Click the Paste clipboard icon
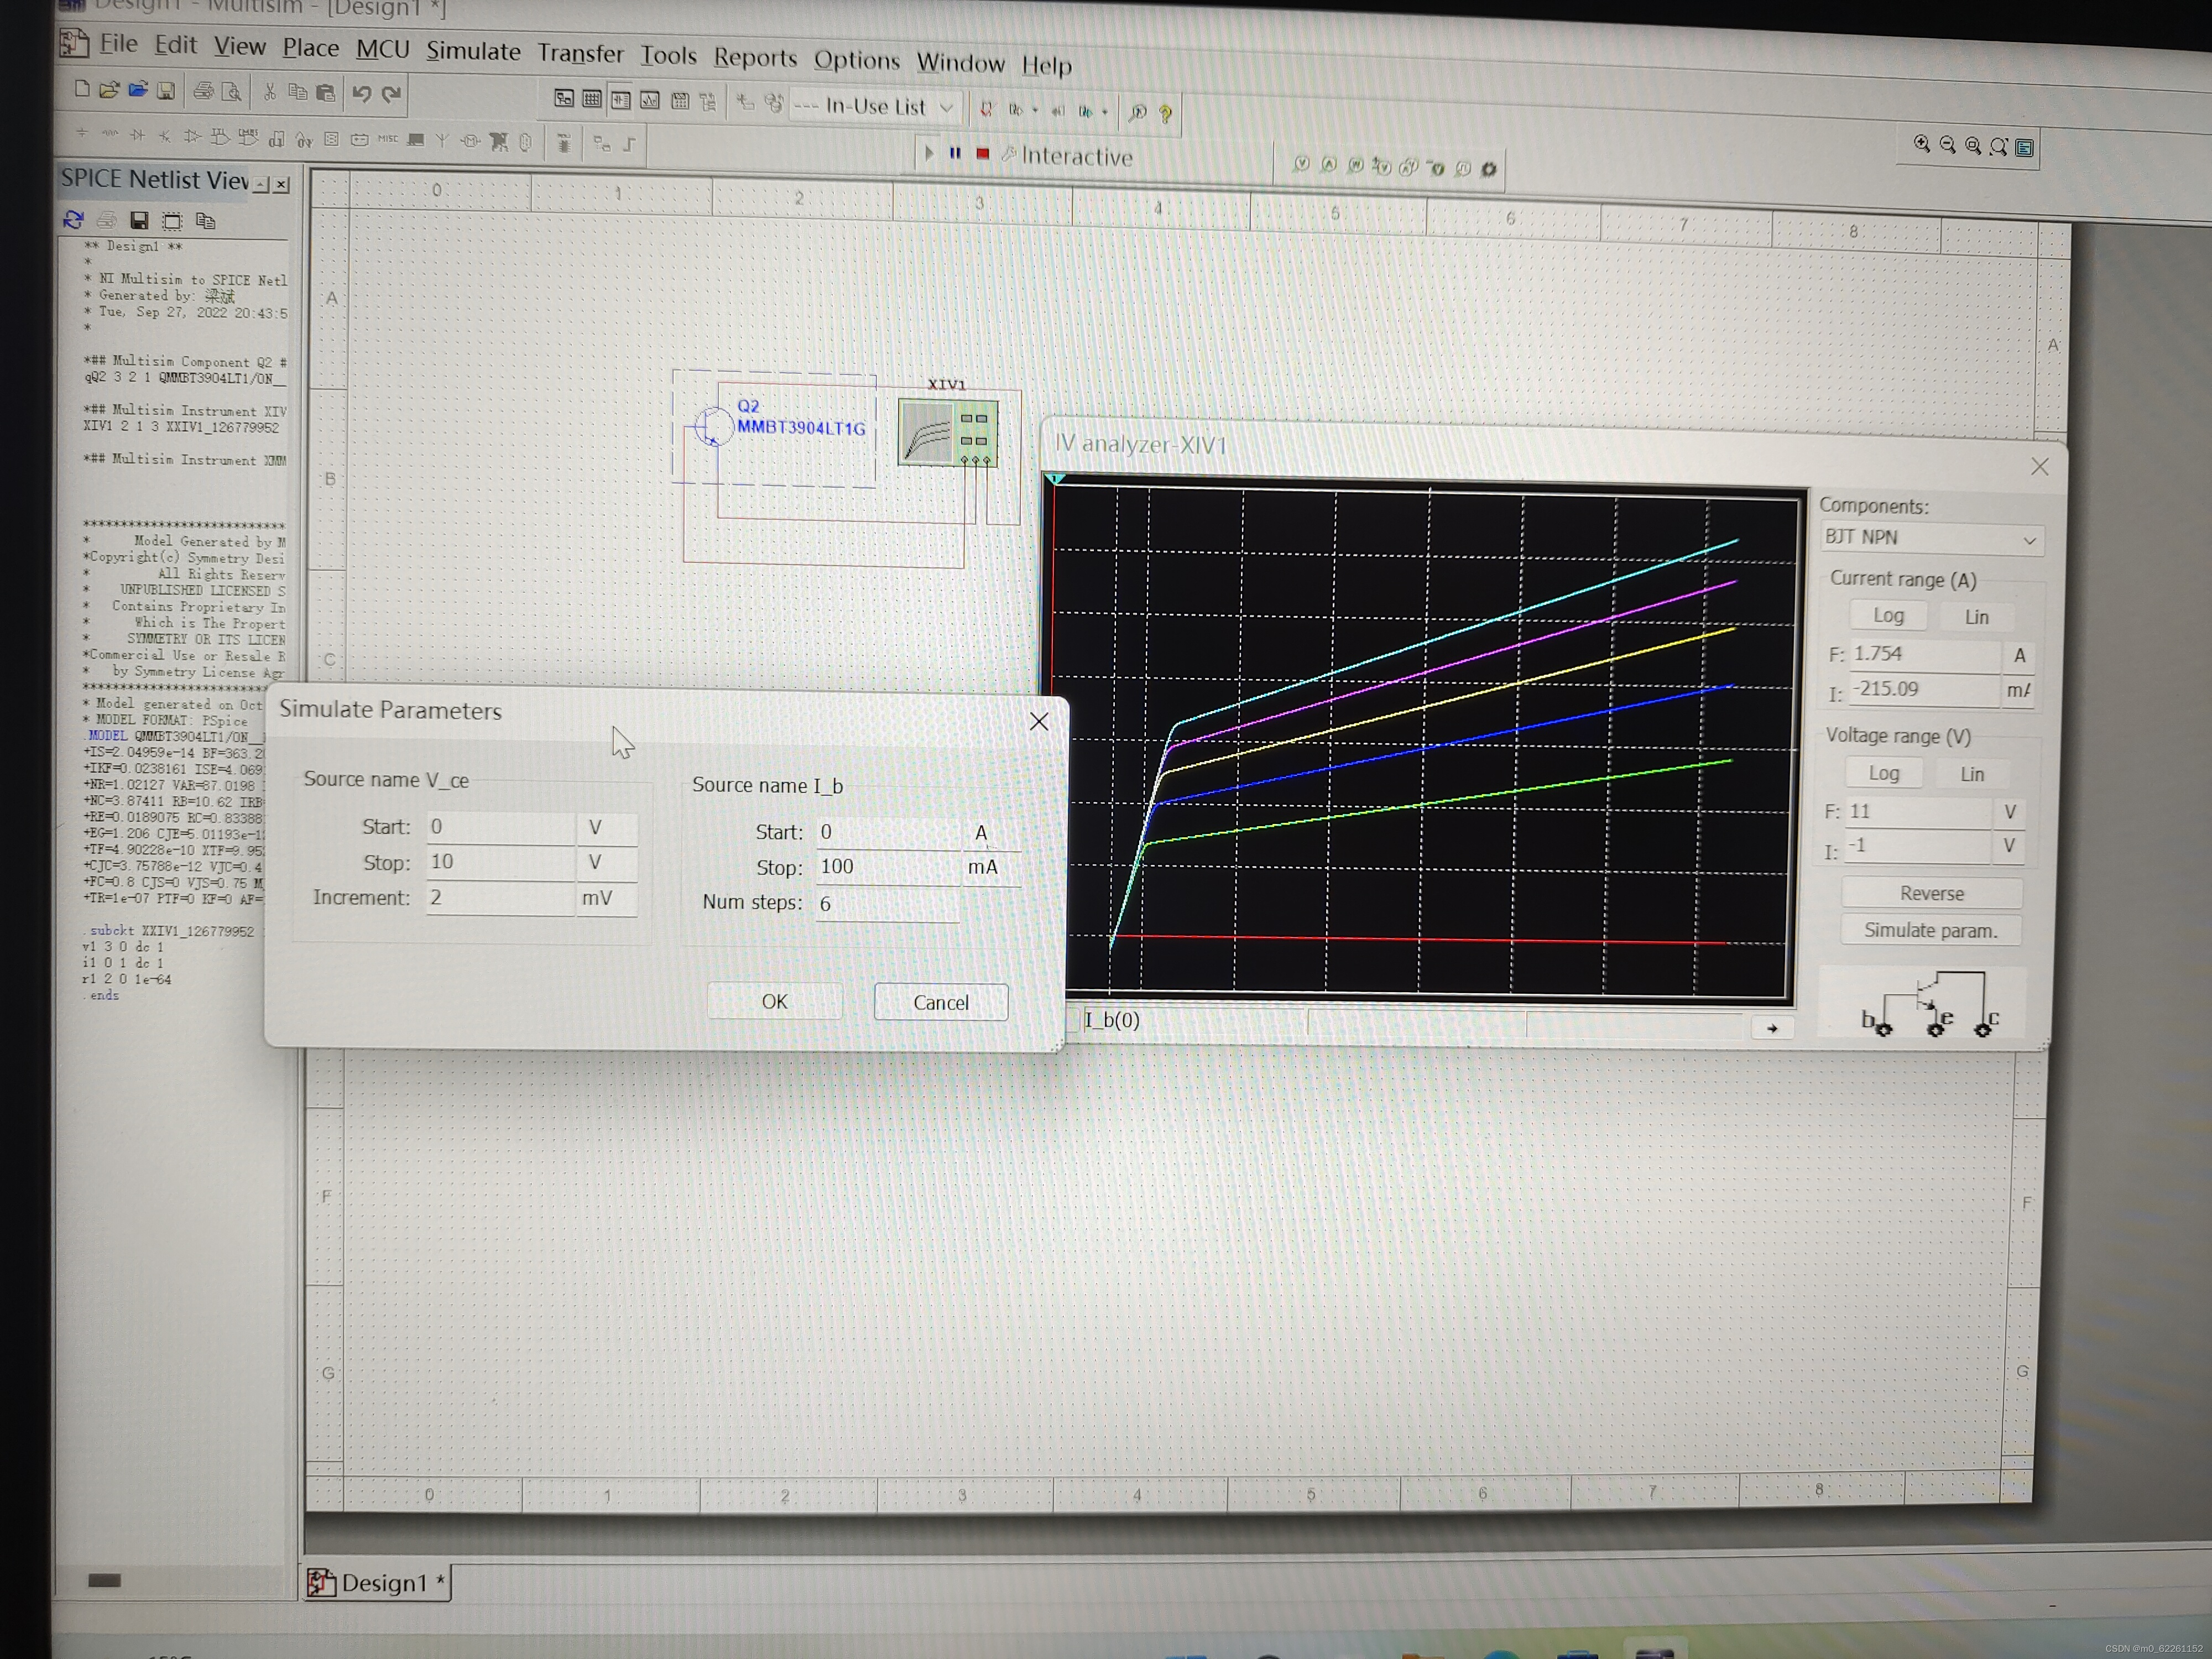2212x1659 pixels. pos(326,94)
